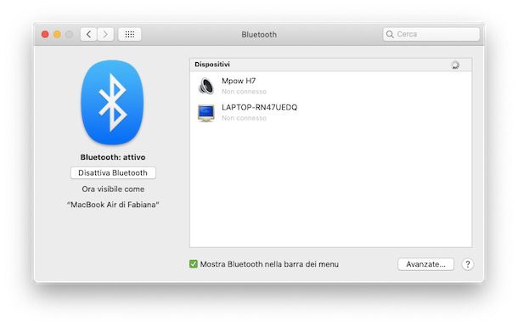
Task: Click the "MacBook Air di Fabiana" name text
Action: (113, 205)
